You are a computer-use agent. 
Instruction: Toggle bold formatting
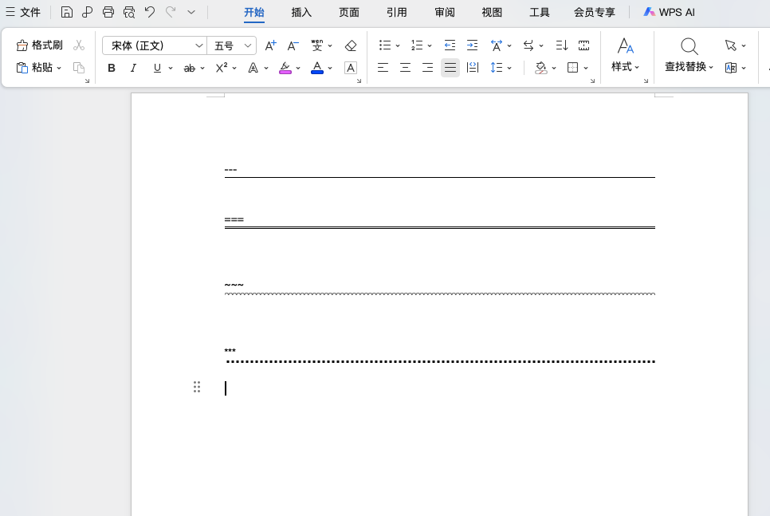point(112,68)
